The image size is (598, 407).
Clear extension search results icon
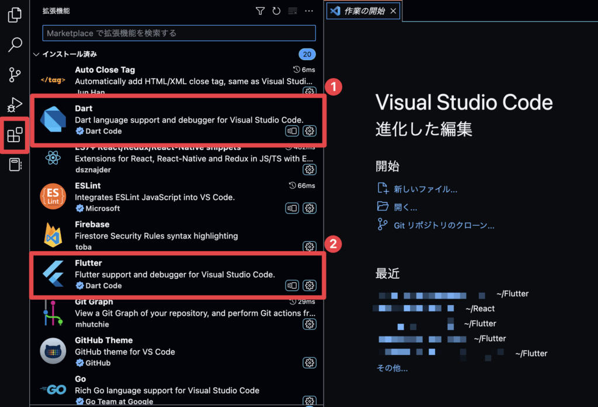click(293, 10)
